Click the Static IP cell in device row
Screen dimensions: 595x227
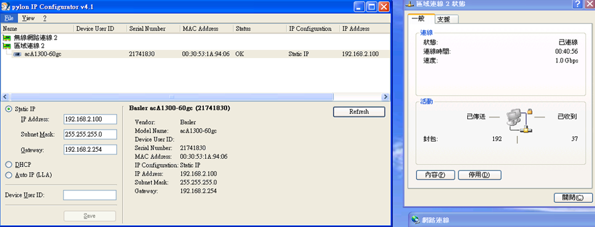pyautogui.click(x=299, y=54)
